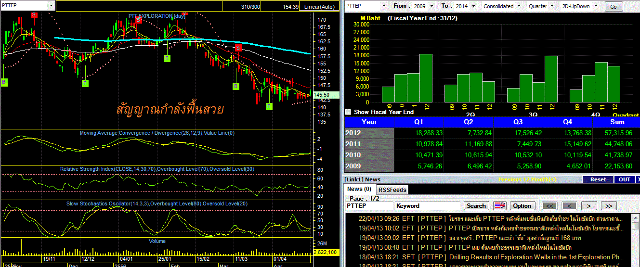Expand the To year 2014 dropdown
Screen dimensions: 640x267
tap(472, 6)
